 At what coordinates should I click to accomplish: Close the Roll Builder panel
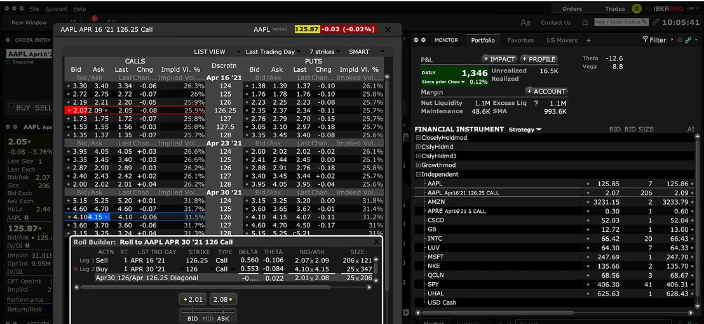pos(377,242)
